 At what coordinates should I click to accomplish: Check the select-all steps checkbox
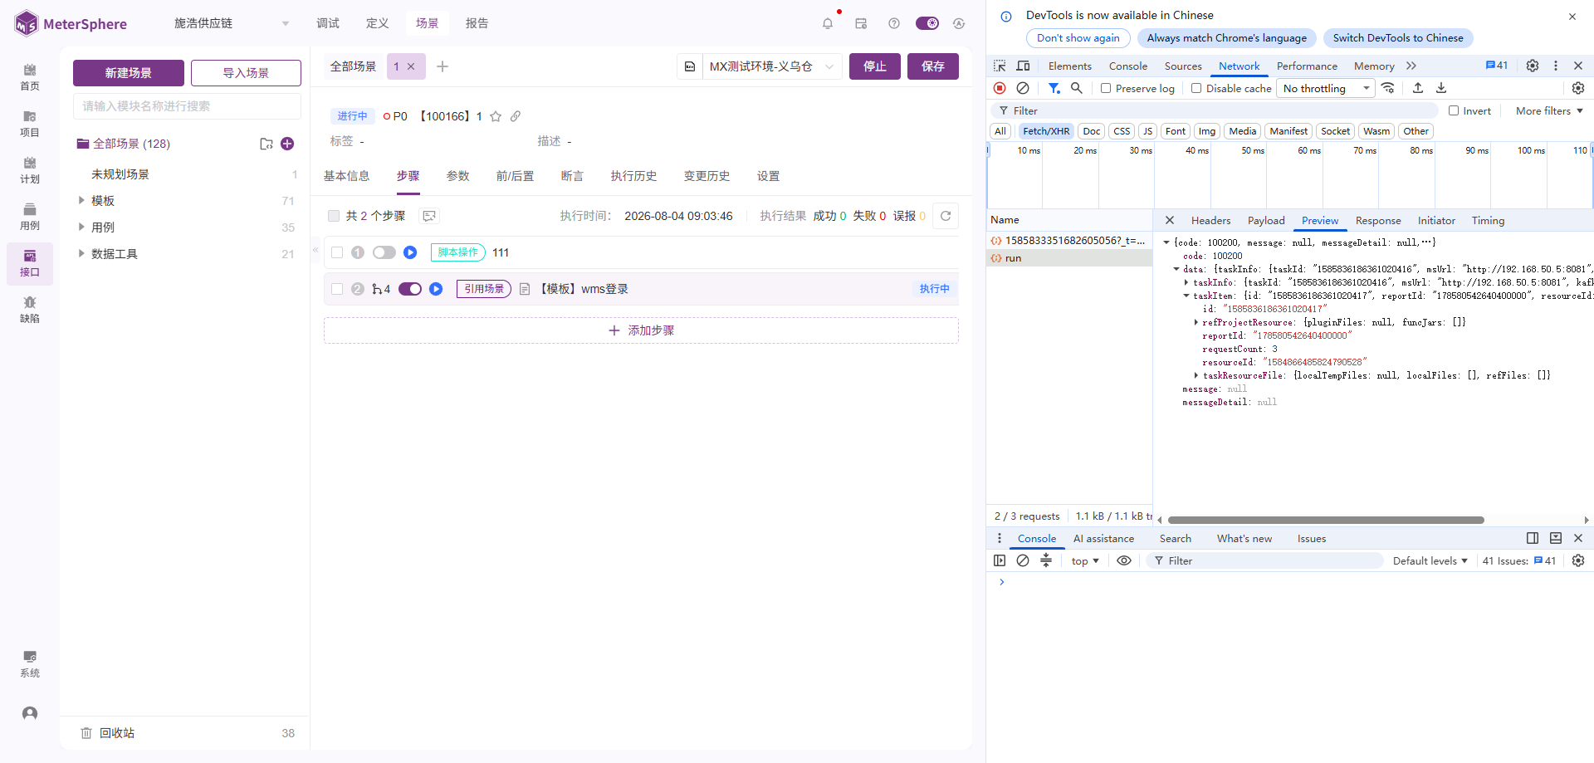[334, 216]
